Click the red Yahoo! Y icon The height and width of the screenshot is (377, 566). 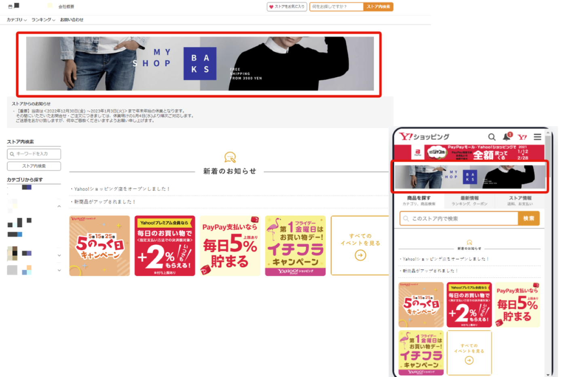coord(522,137)
